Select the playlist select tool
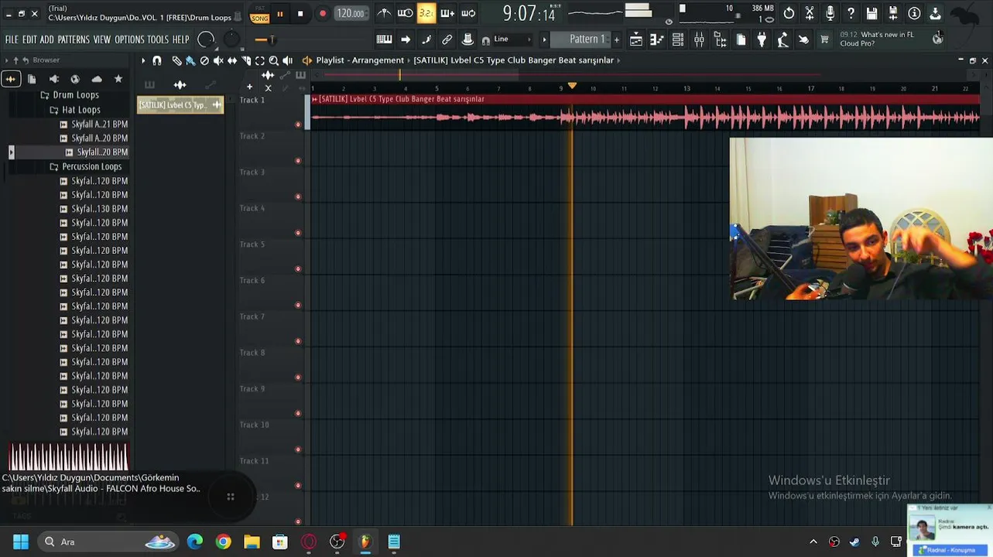993x557 pixels. [x=260, y=60]
